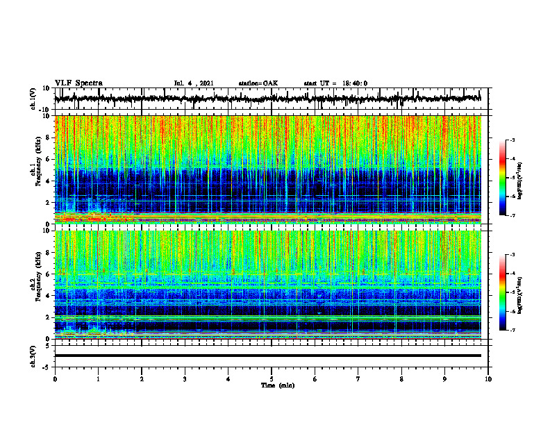Click the "-5" tick of ch.3(V) axis
This screenshot has width=550, height=425.
(47, 367)
